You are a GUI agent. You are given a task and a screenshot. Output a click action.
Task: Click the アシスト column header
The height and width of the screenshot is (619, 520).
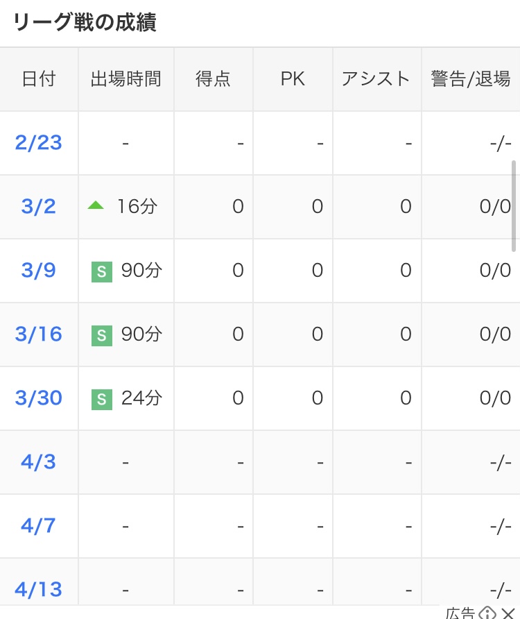coord(376,79)
